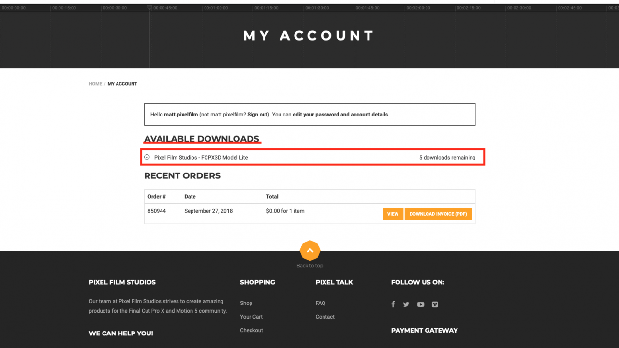The height and width of the screenshot is (348, 619).
Task: Click the SHOPPING footer heading
Action: 257,282
